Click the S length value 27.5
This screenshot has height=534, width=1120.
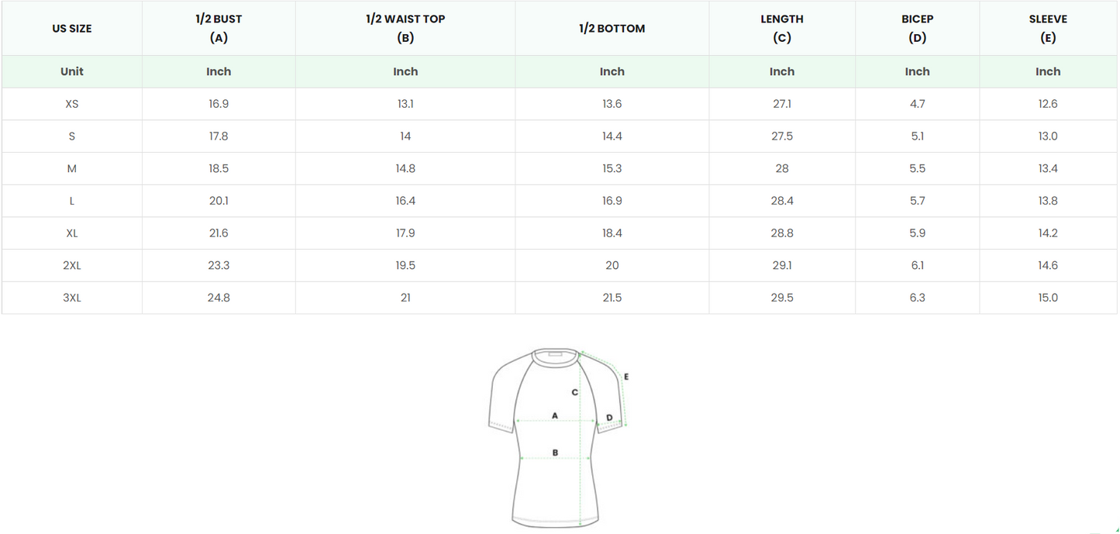pos(782,136)
